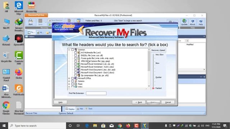Click the Music category icon
This screenshot has width=230, height=129.
[76, 84]
